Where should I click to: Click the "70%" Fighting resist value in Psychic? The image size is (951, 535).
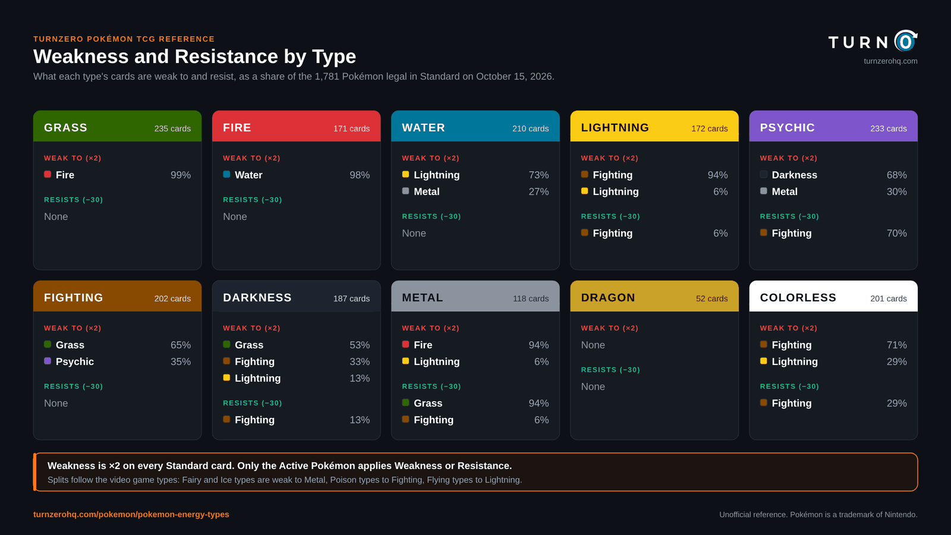896,233
